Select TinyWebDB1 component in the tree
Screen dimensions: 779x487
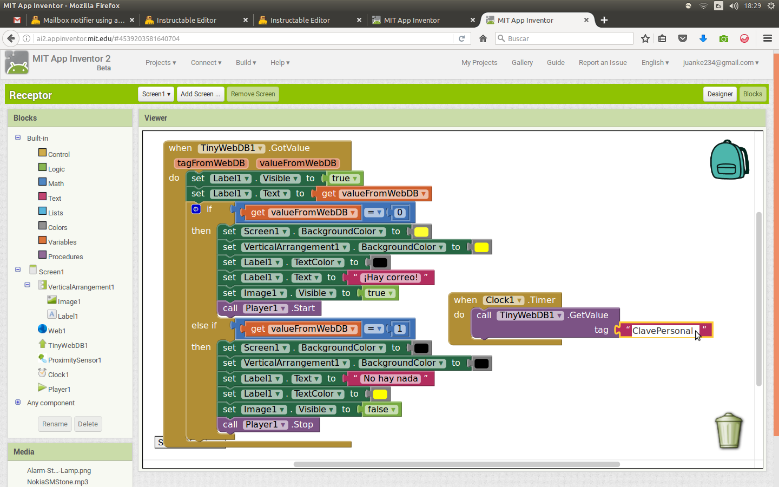(68, 345)
